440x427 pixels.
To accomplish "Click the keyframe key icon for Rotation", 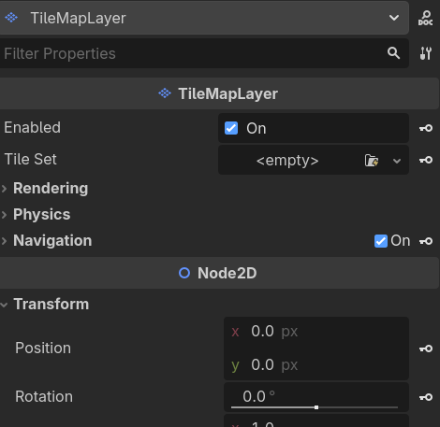I will click(426, 397).
